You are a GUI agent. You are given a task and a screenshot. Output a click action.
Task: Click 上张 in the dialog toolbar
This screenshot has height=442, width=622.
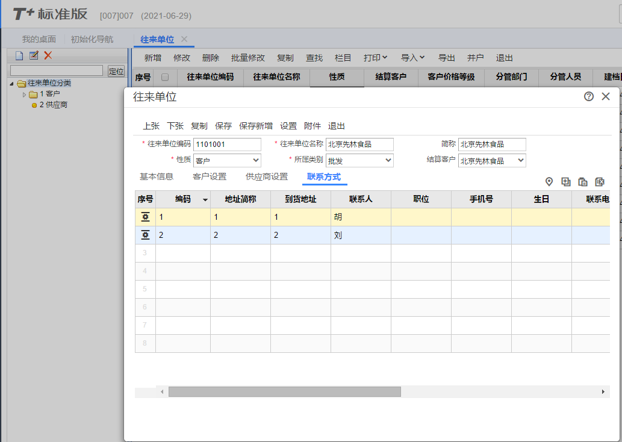click(151, 126)
